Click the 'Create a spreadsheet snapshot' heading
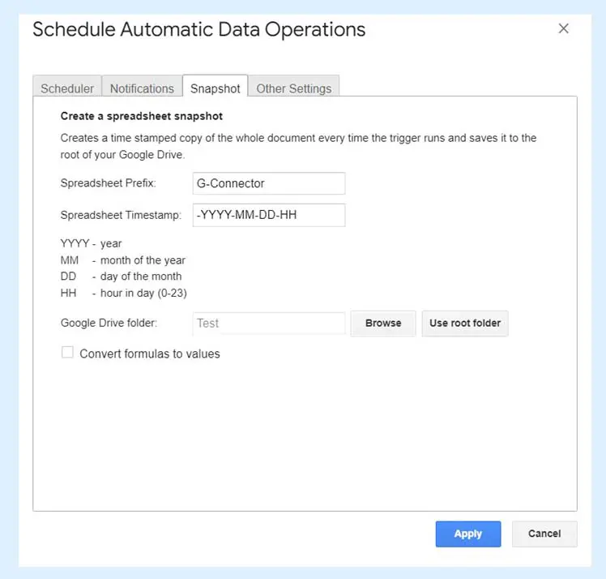Image resolution: width=606 pixels, height=579 pixels. coord(142,116)
